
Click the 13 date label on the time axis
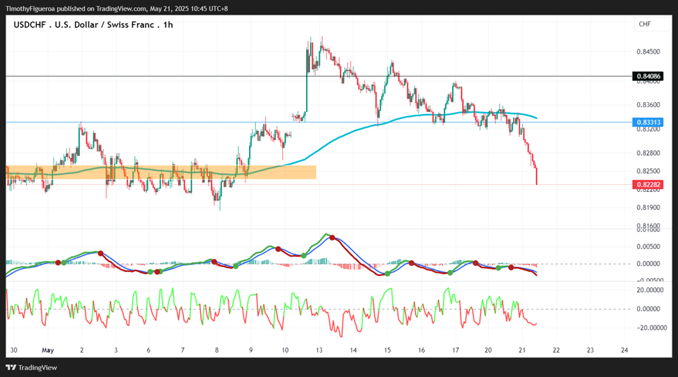319,351
